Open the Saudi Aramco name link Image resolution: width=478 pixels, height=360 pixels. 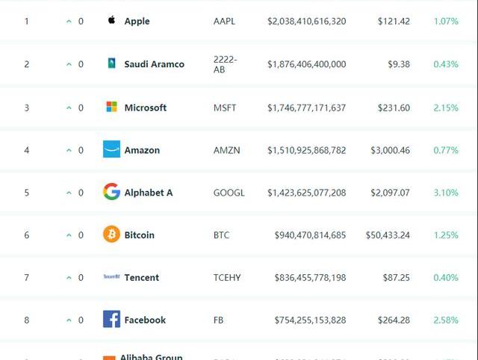(x=154, y=64)
